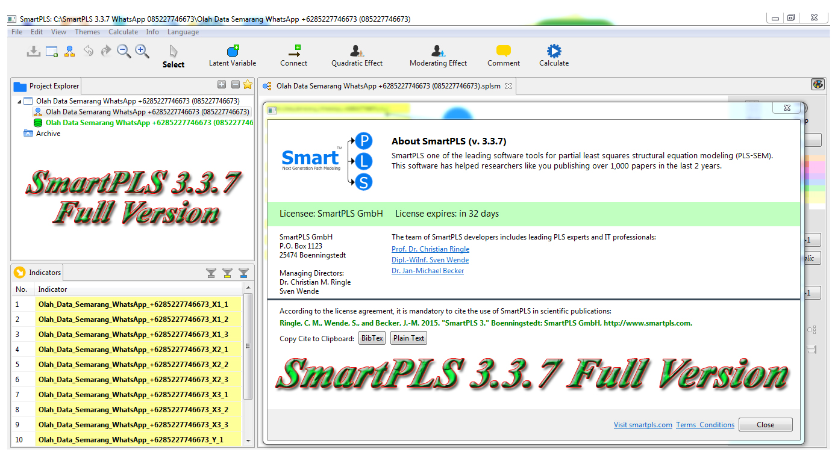Select indicator row ending Y_1
Viewport: 832px width, 470px height.
pos(127,440)
